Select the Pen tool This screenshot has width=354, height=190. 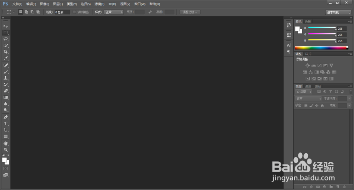click(6, 117)
